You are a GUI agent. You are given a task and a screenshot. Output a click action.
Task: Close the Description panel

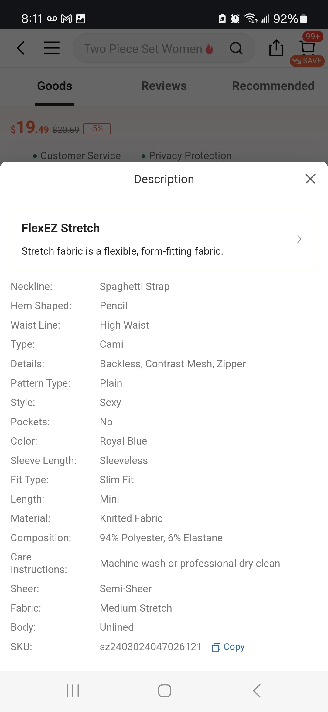[310, 179]
